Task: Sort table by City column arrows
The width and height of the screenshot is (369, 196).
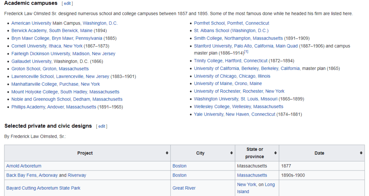Action: 231,153
